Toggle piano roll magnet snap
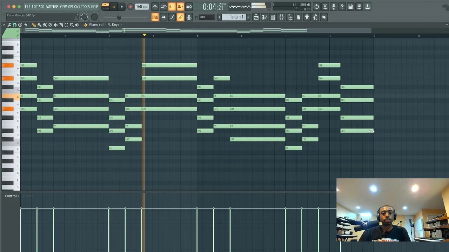 15,25
